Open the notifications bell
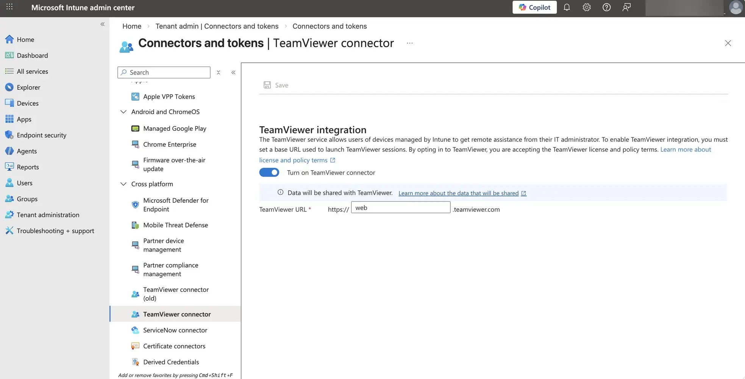The image size is (745, 379). [567, 7]
